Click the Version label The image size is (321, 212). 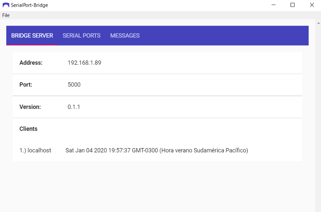(30, 107)
